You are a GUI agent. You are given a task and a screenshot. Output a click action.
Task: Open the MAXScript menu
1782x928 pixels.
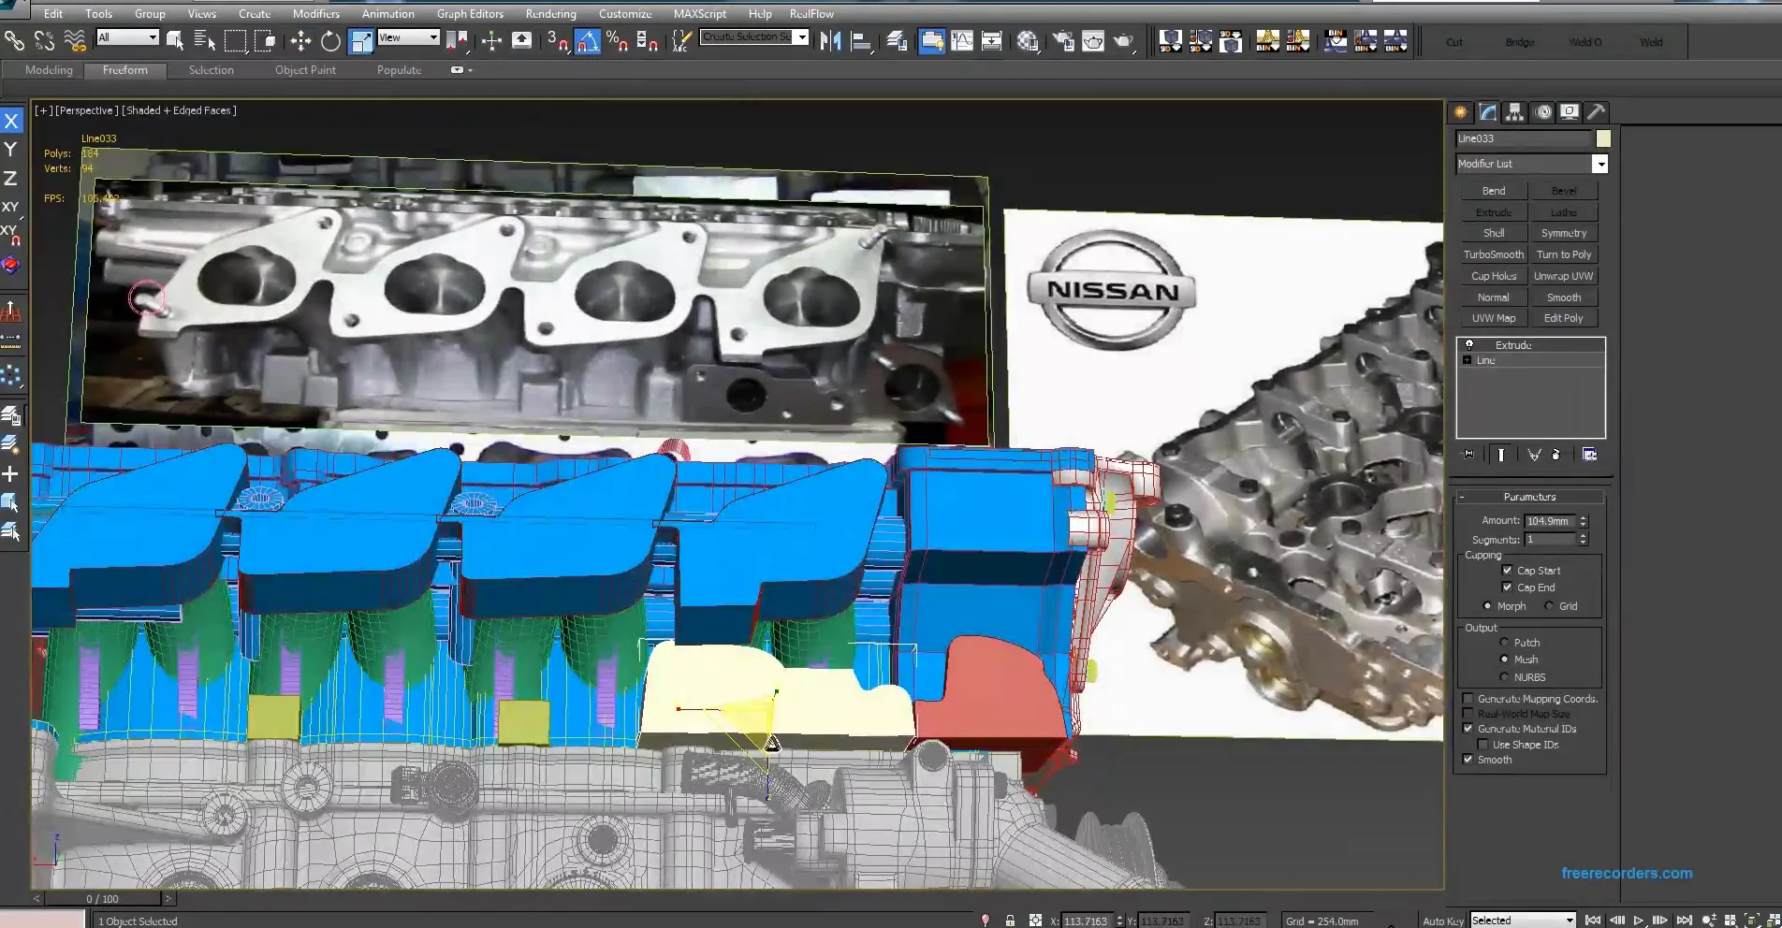coord(700,13)
